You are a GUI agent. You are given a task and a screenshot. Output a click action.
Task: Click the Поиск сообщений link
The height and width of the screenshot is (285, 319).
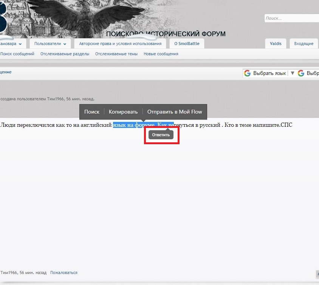click(17, 54)
